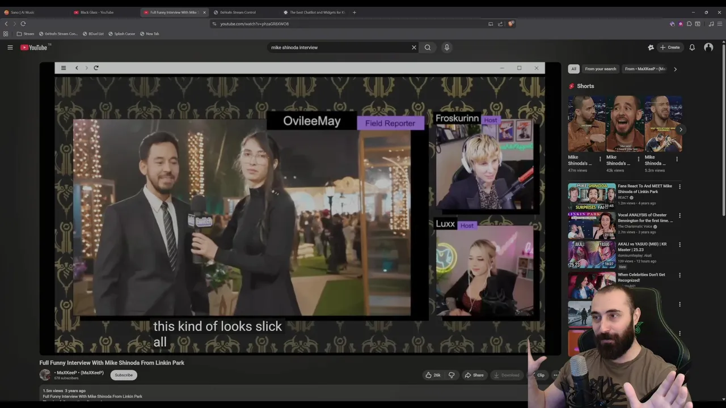Viewport: 726px width, 408px height.
Task: Open the browser extensions puzzle icon
Action: [x=689, y=24]
